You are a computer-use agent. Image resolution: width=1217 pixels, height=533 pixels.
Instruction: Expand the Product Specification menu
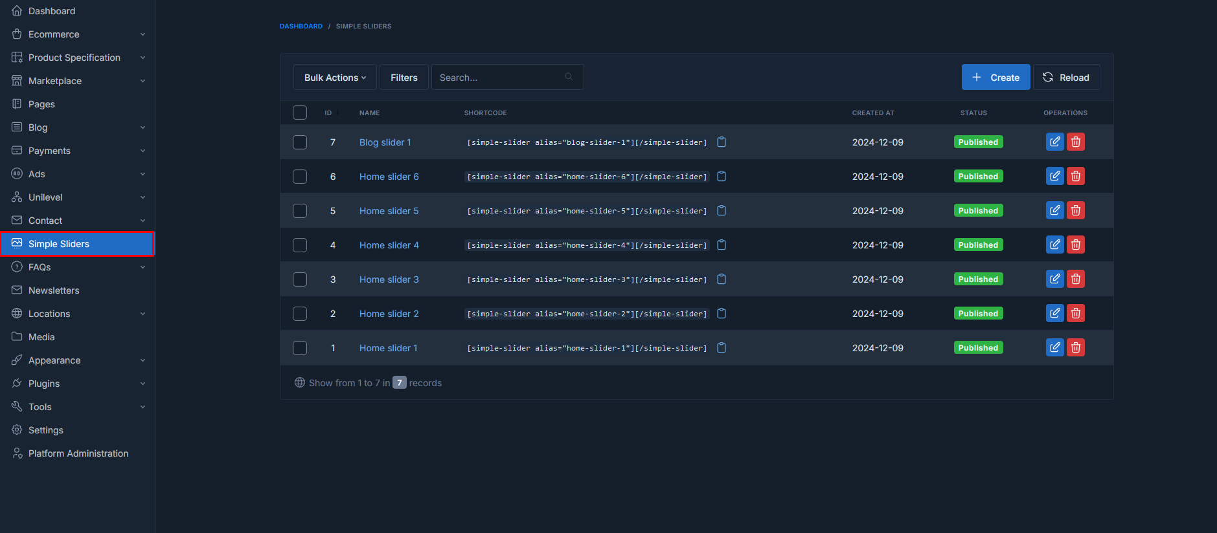coord(78,58)
